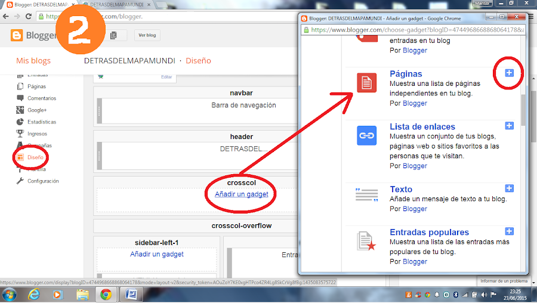
Task: Open File Explorer from the taskbar
Action: point(82,295)
